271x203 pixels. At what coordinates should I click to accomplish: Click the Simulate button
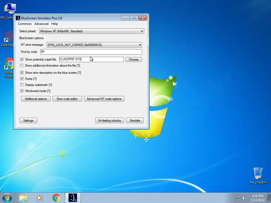click(135, 121)
